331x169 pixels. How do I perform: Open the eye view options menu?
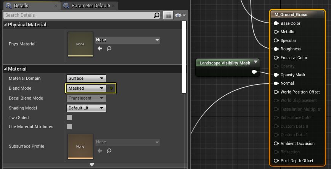pyautogui.click(x=180, y=15)
